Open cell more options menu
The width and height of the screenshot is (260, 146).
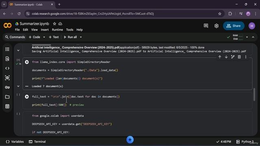click(x=246, y=57)
